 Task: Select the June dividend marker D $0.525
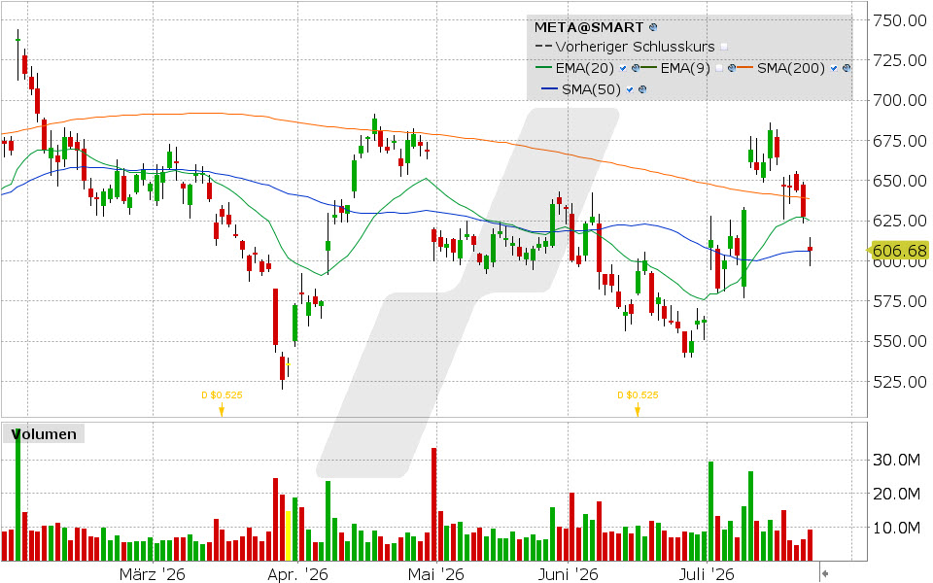(x=638, y=401)
